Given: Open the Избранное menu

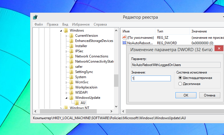Looking at the screenshot, I should pos(81,24).
